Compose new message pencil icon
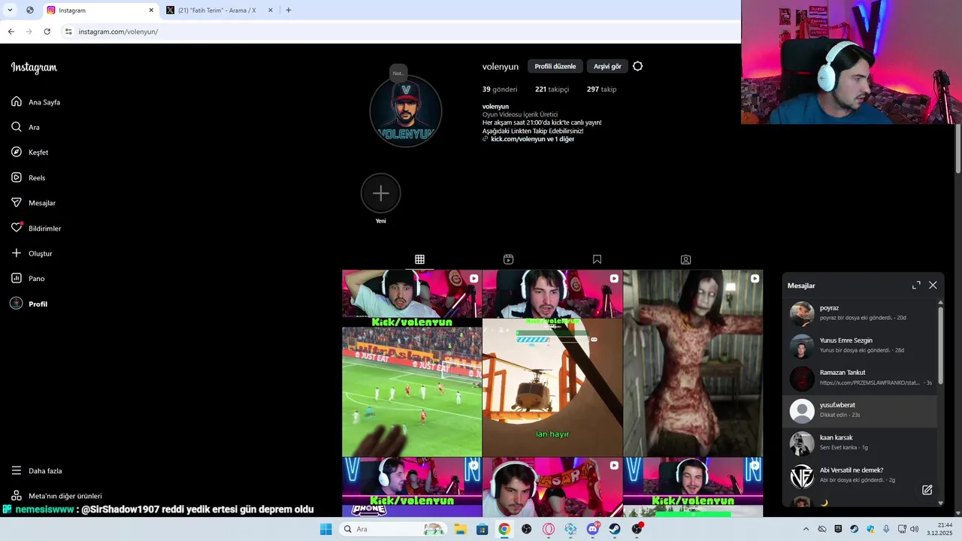Viewport: 962px width, 541px height. [x=927, y=490]
